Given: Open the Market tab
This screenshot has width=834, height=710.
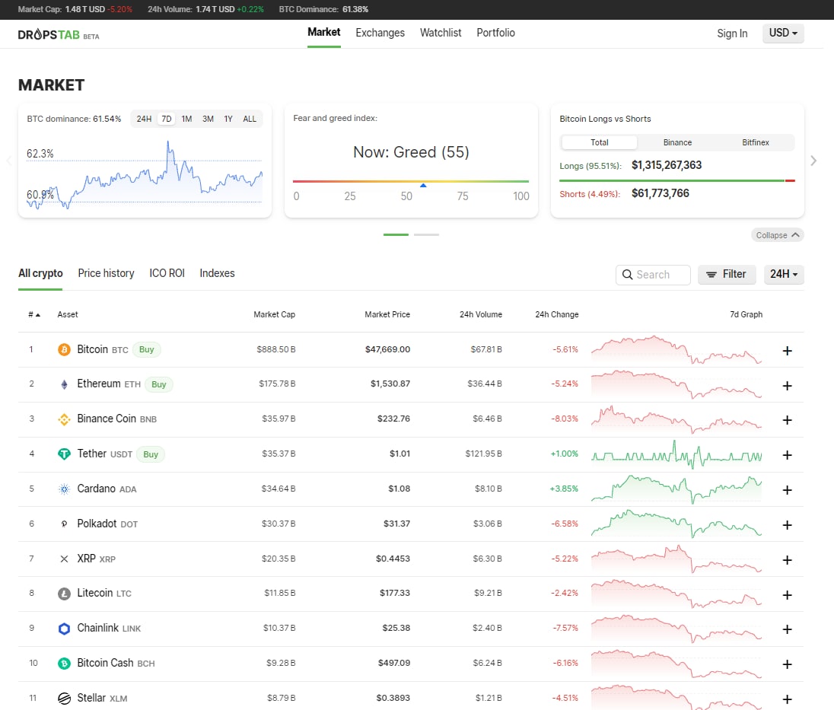Looking at the screenshot, I should [324, 33].
